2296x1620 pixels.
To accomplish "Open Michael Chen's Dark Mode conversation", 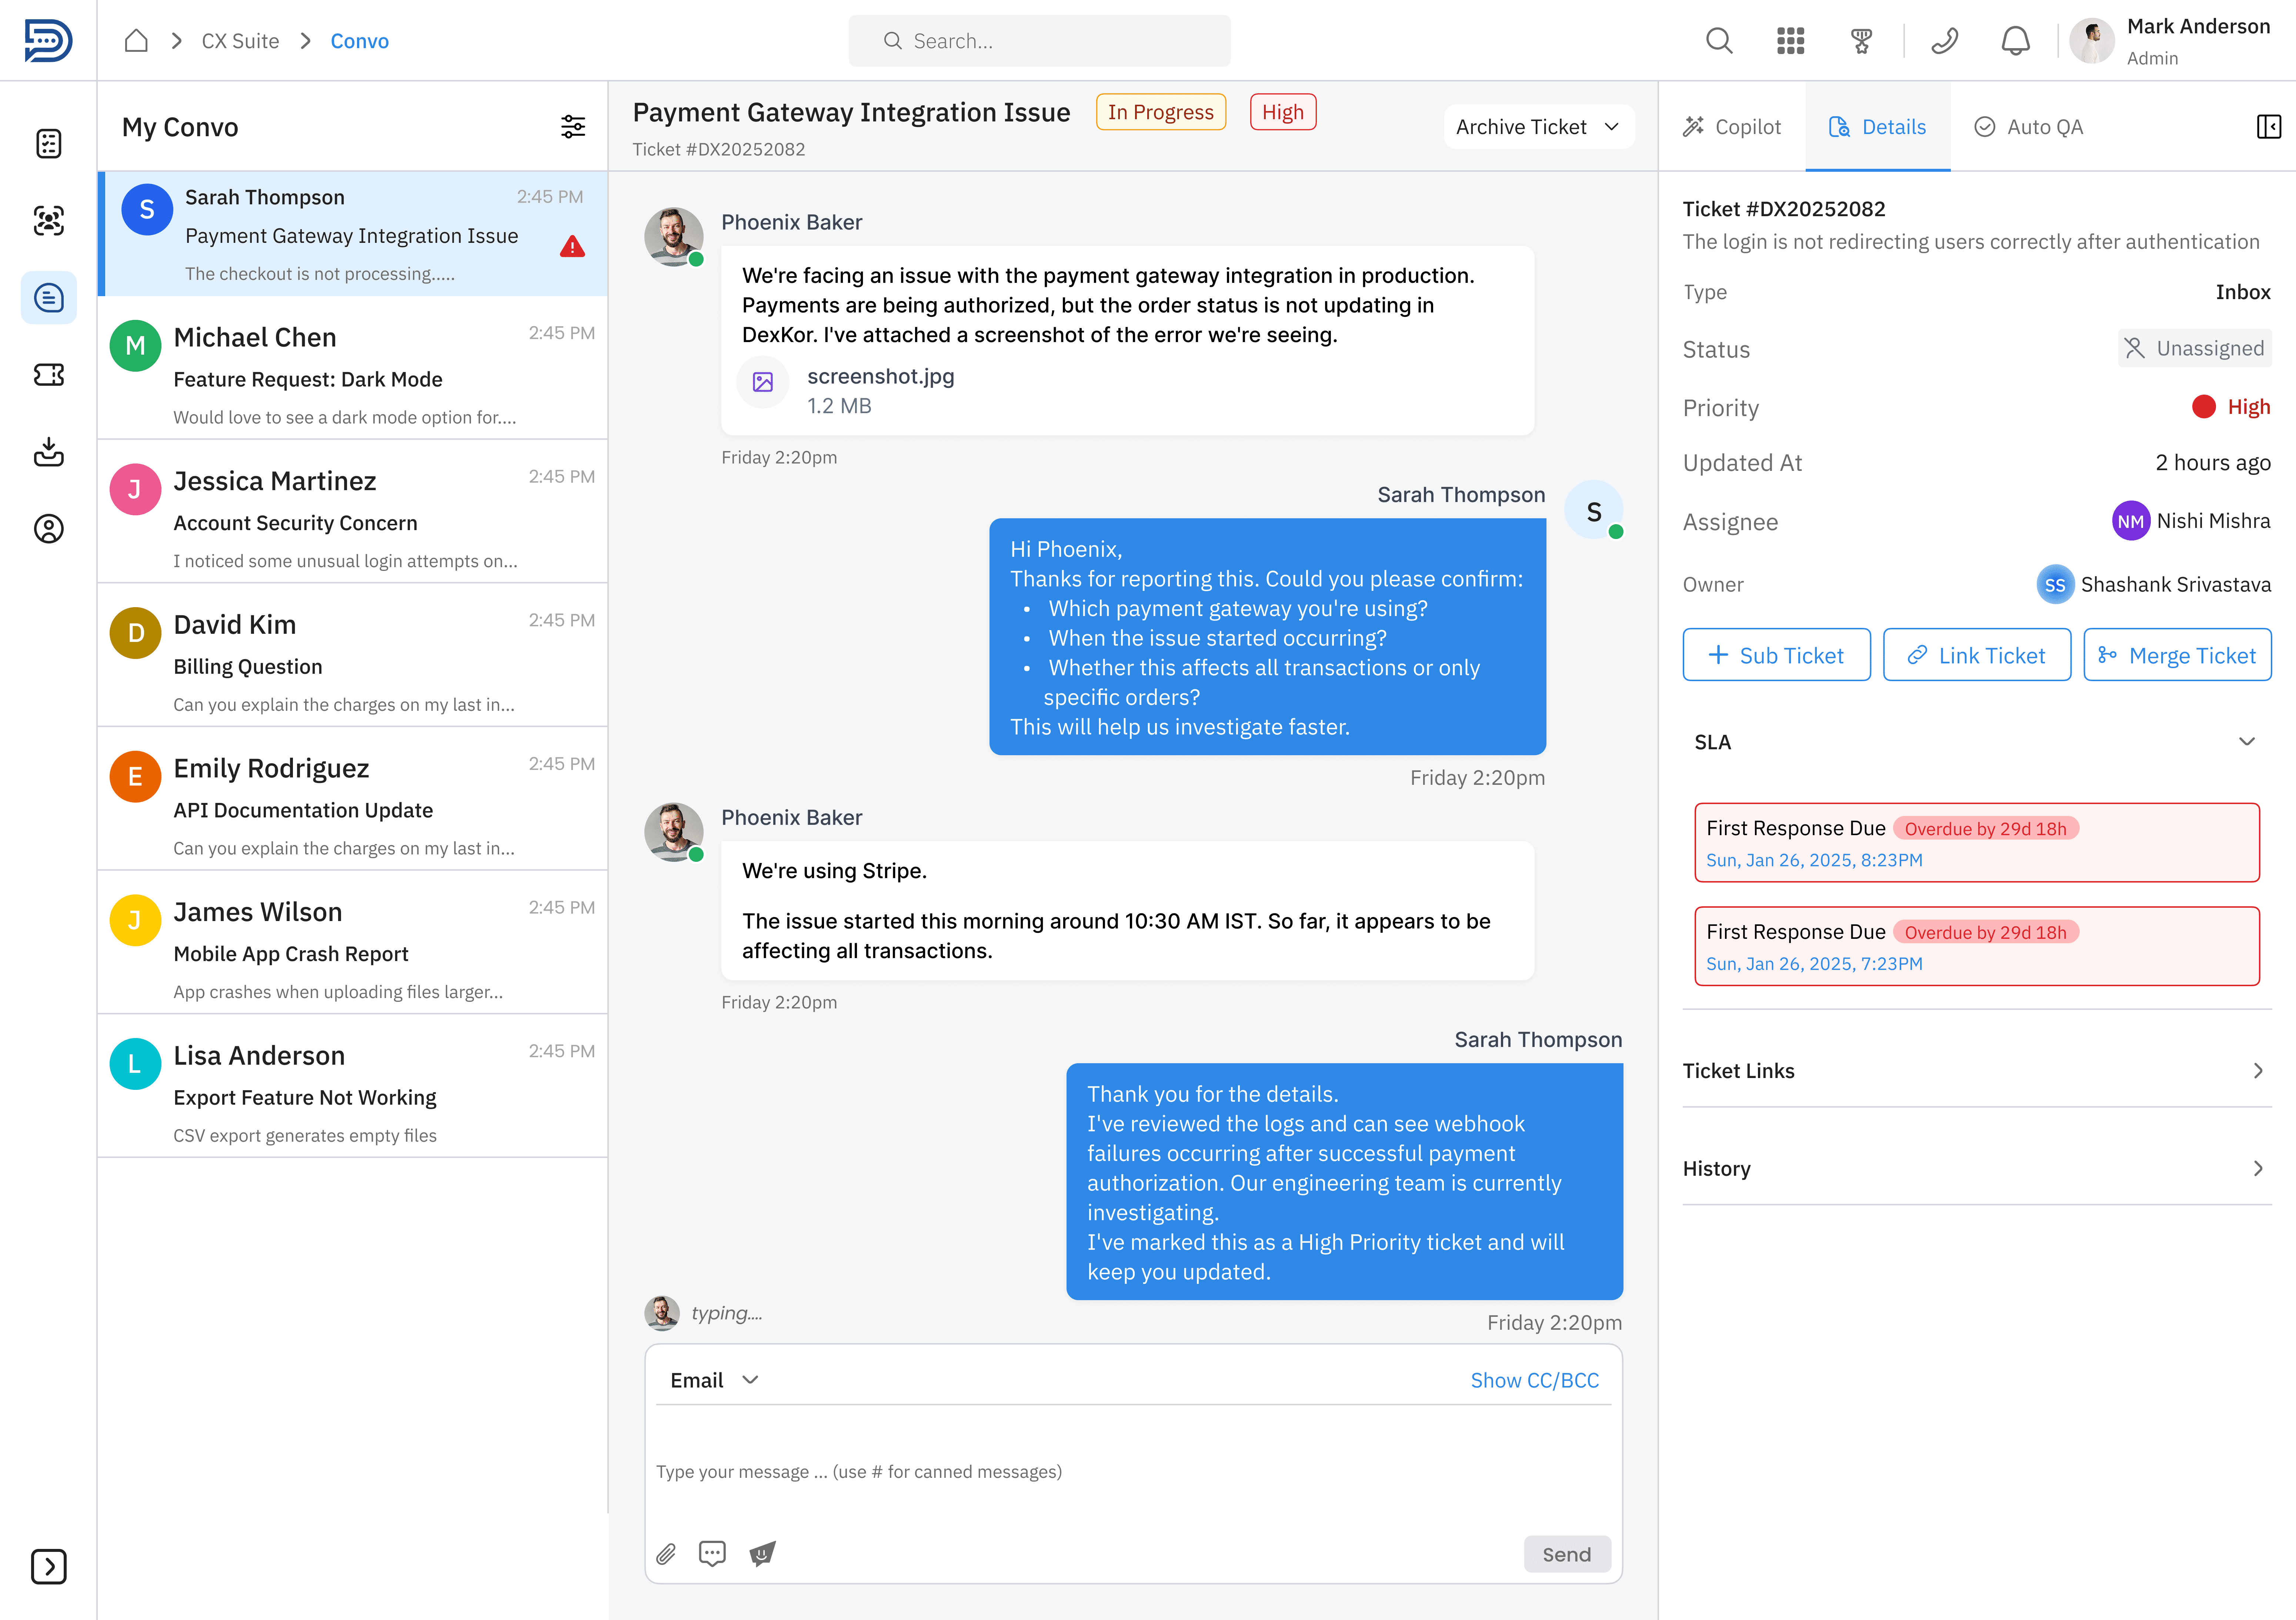I will pyautogui.click(x=353, y=368).
